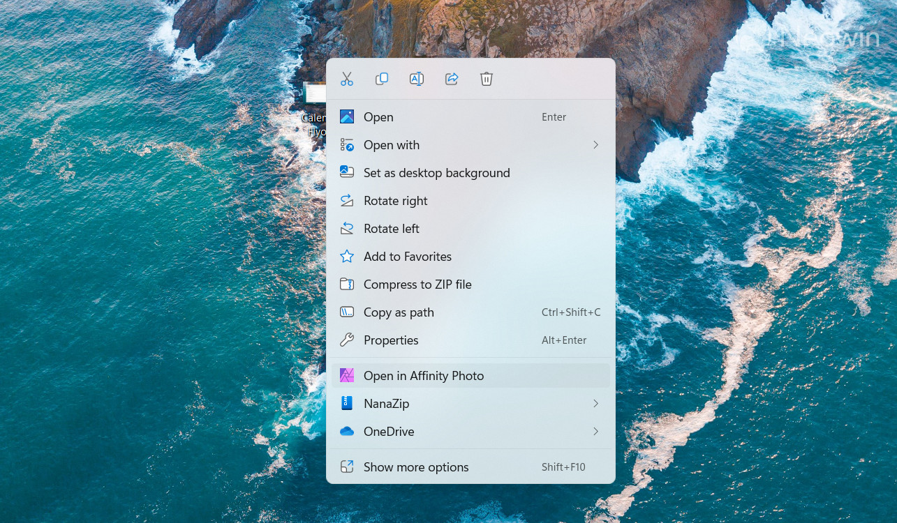Select Add to Favorites

(470, 257)
